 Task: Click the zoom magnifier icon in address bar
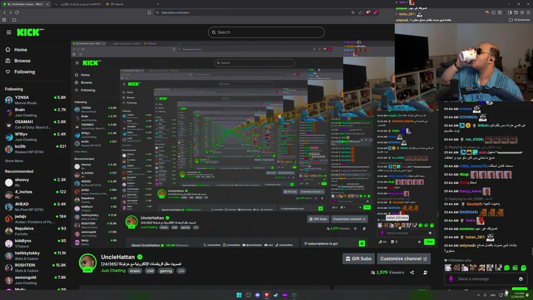coord(353,12)
